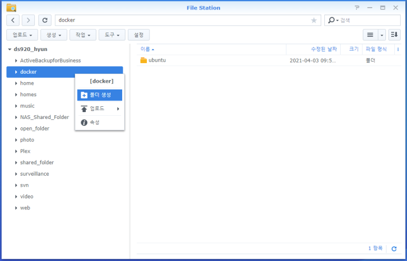Open the 업로드 toolbar dropdown
Screen dimensions: 407x261
(x=22, y=35)
